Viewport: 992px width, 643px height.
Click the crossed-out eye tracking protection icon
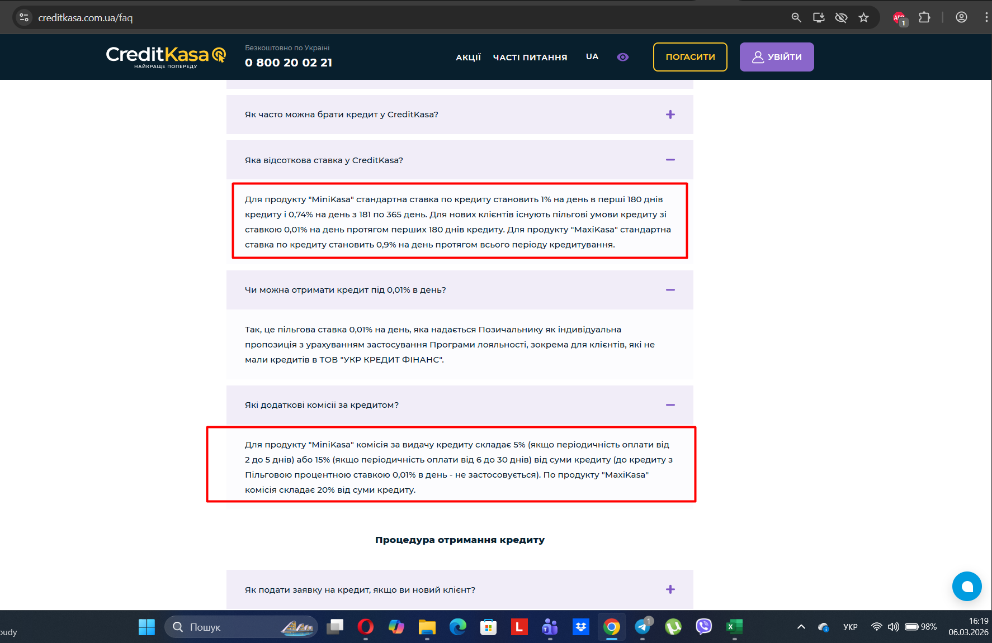841,18
